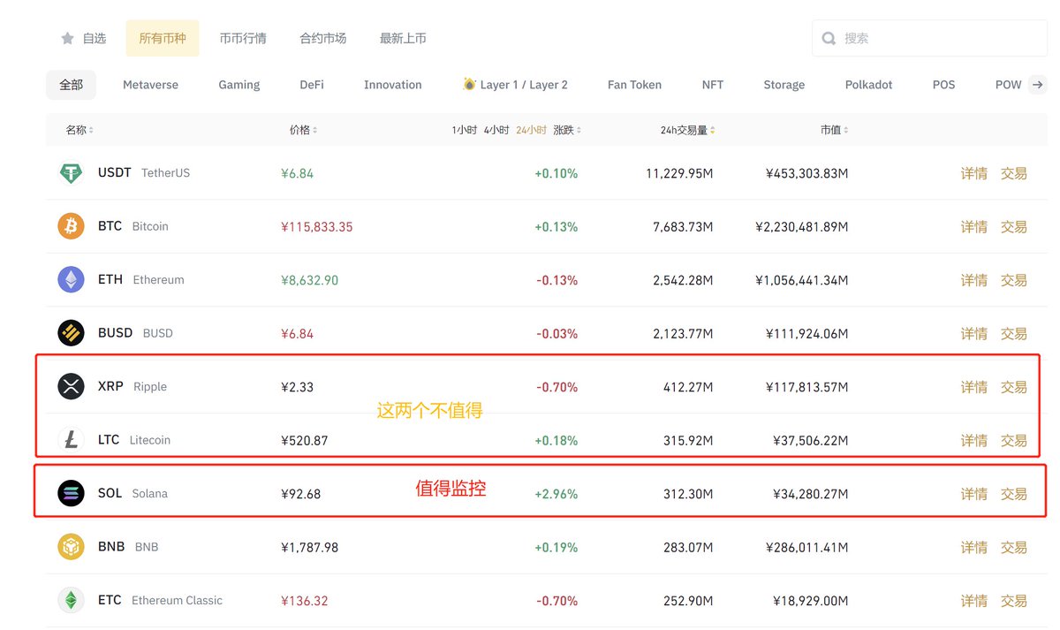
Task: Click the BTC Bitcoin coin icon
Action: [x=71, y=226]
